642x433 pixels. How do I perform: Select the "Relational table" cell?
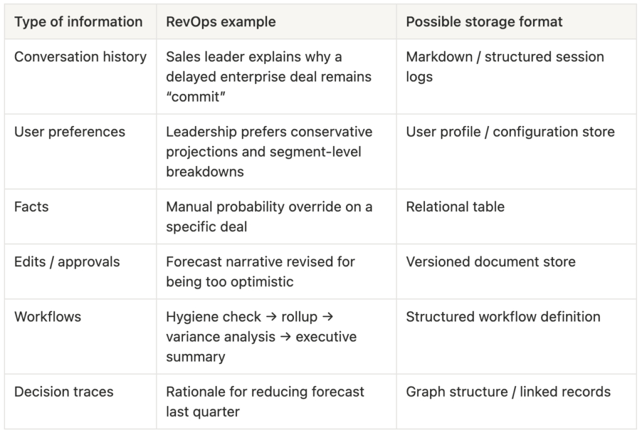click(x=455, y=207)
